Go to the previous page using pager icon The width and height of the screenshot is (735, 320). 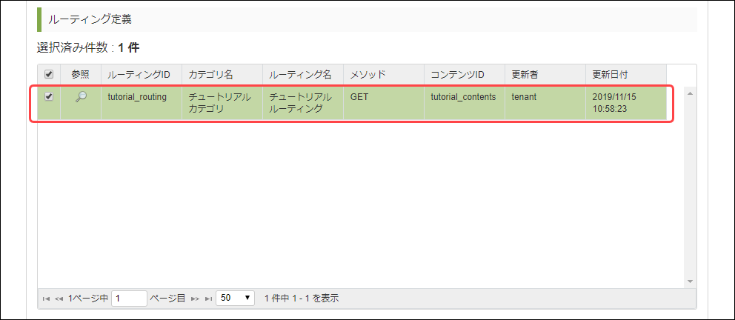click(59, 299)
